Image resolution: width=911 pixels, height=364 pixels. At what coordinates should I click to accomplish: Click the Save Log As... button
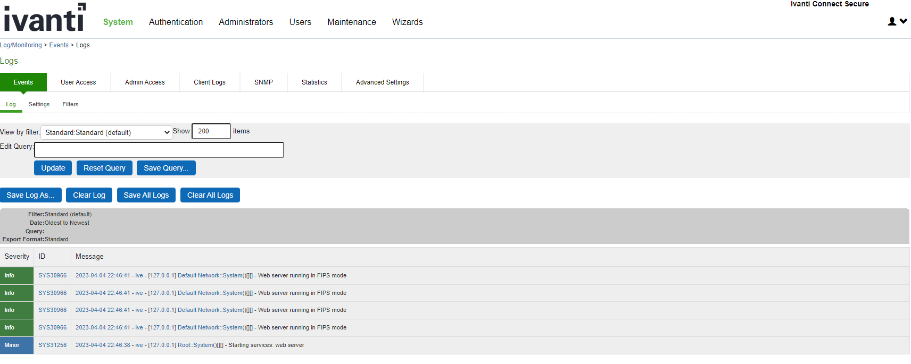[x=30, y=195]
